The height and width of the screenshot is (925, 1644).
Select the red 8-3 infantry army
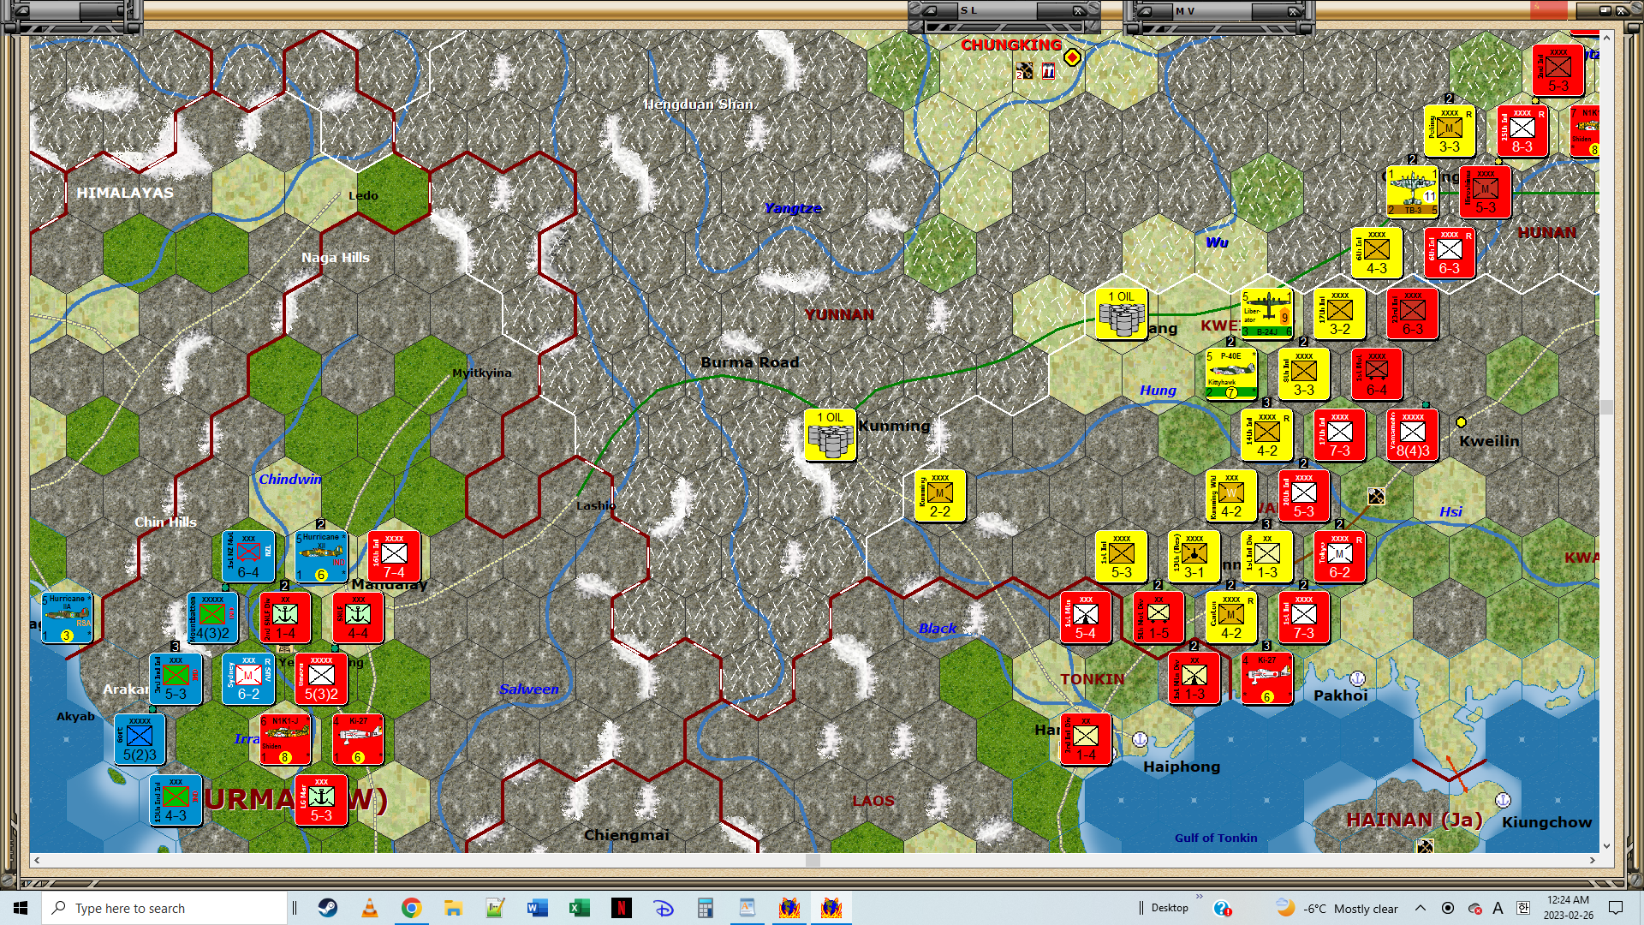click(x=1522, y=131)
